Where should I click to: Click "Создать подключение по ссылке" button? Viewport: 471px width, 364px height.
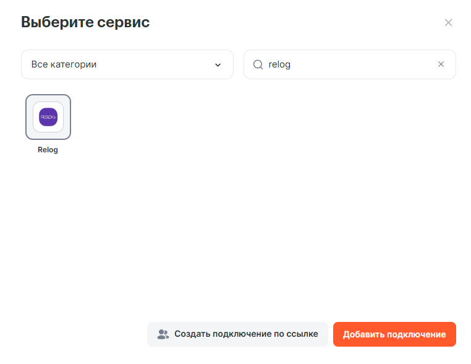point(237,334)
